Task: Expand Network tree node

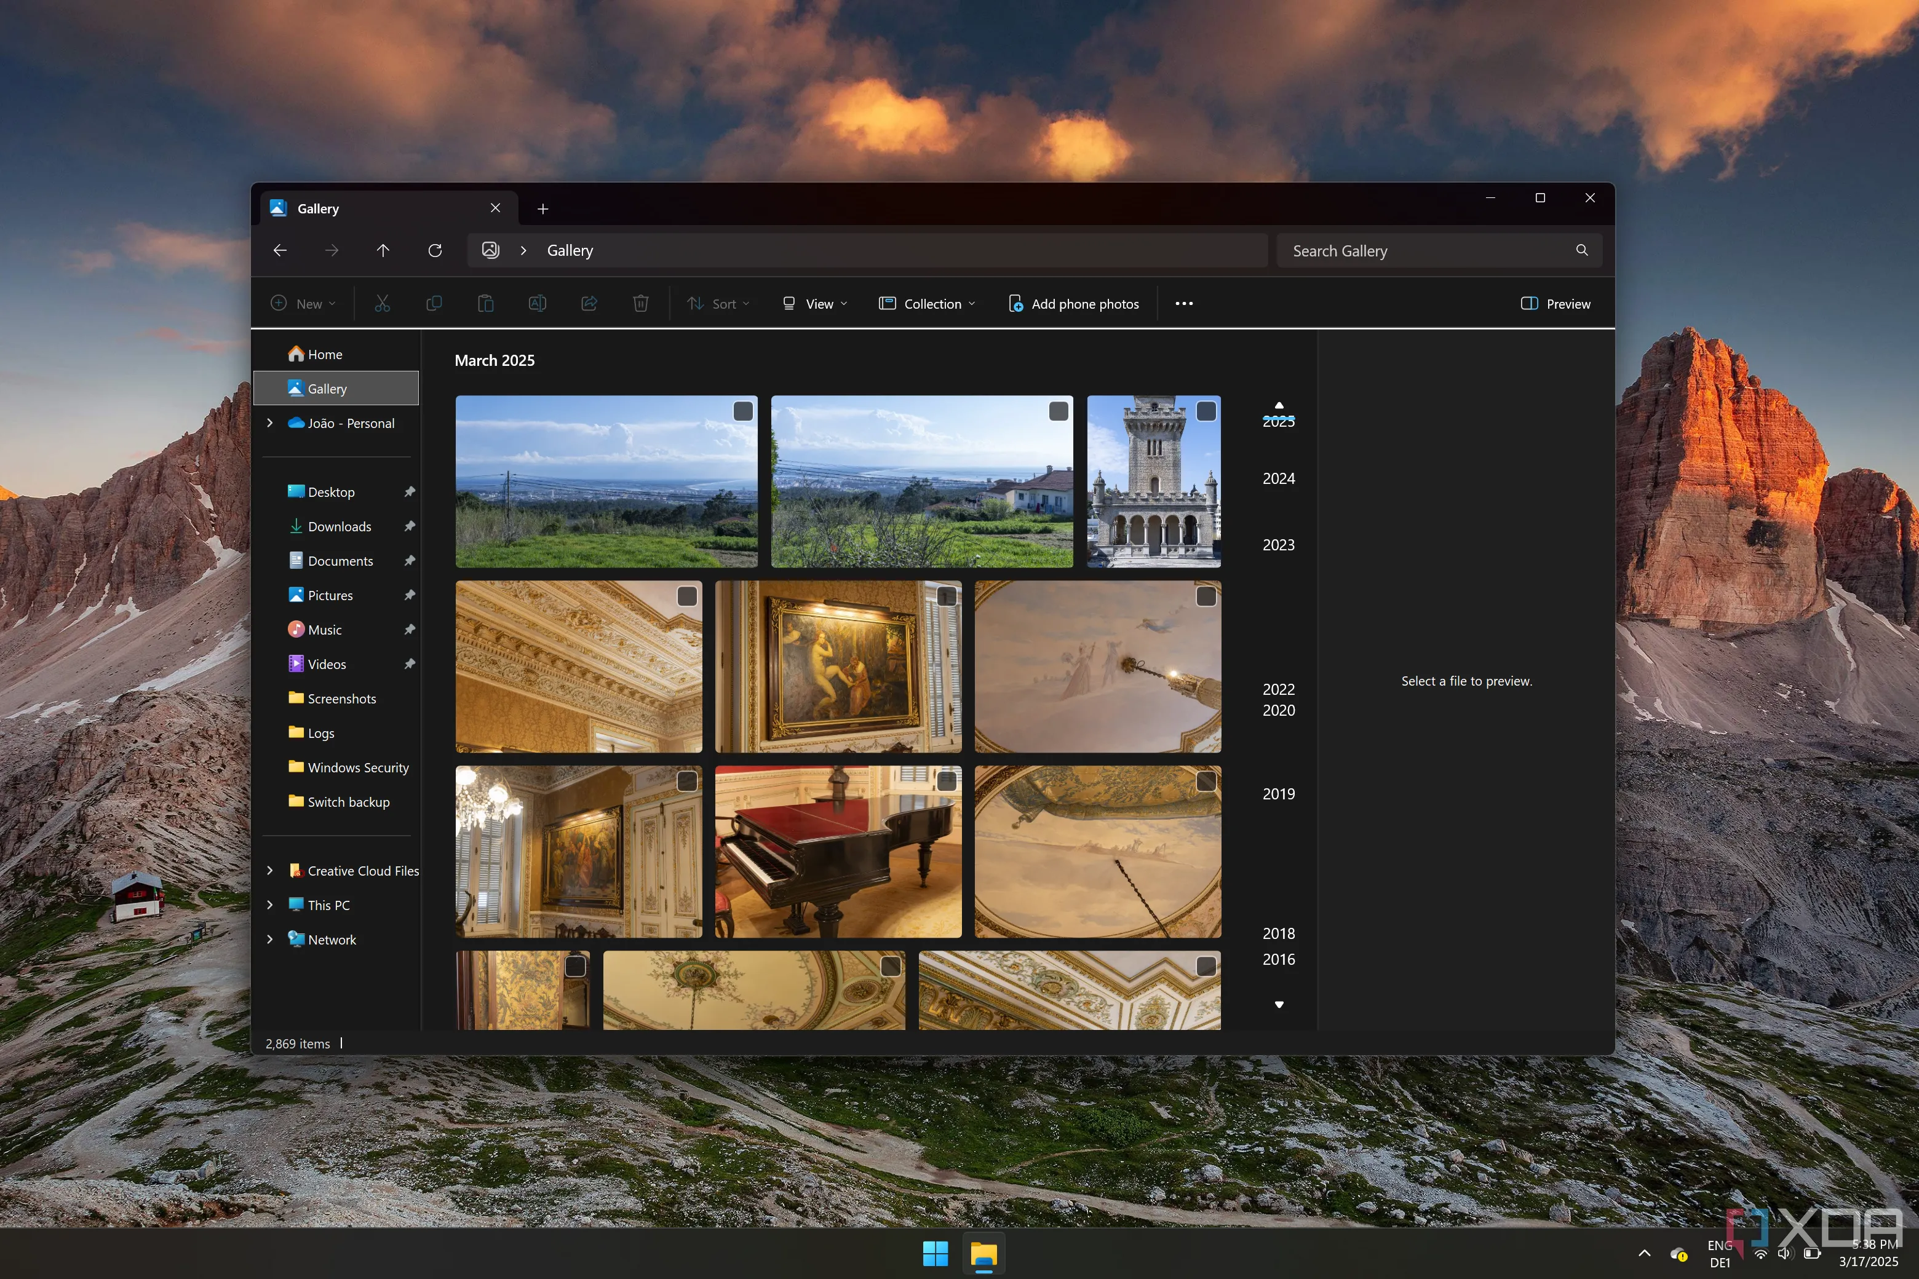Action: tap(270, 940)
